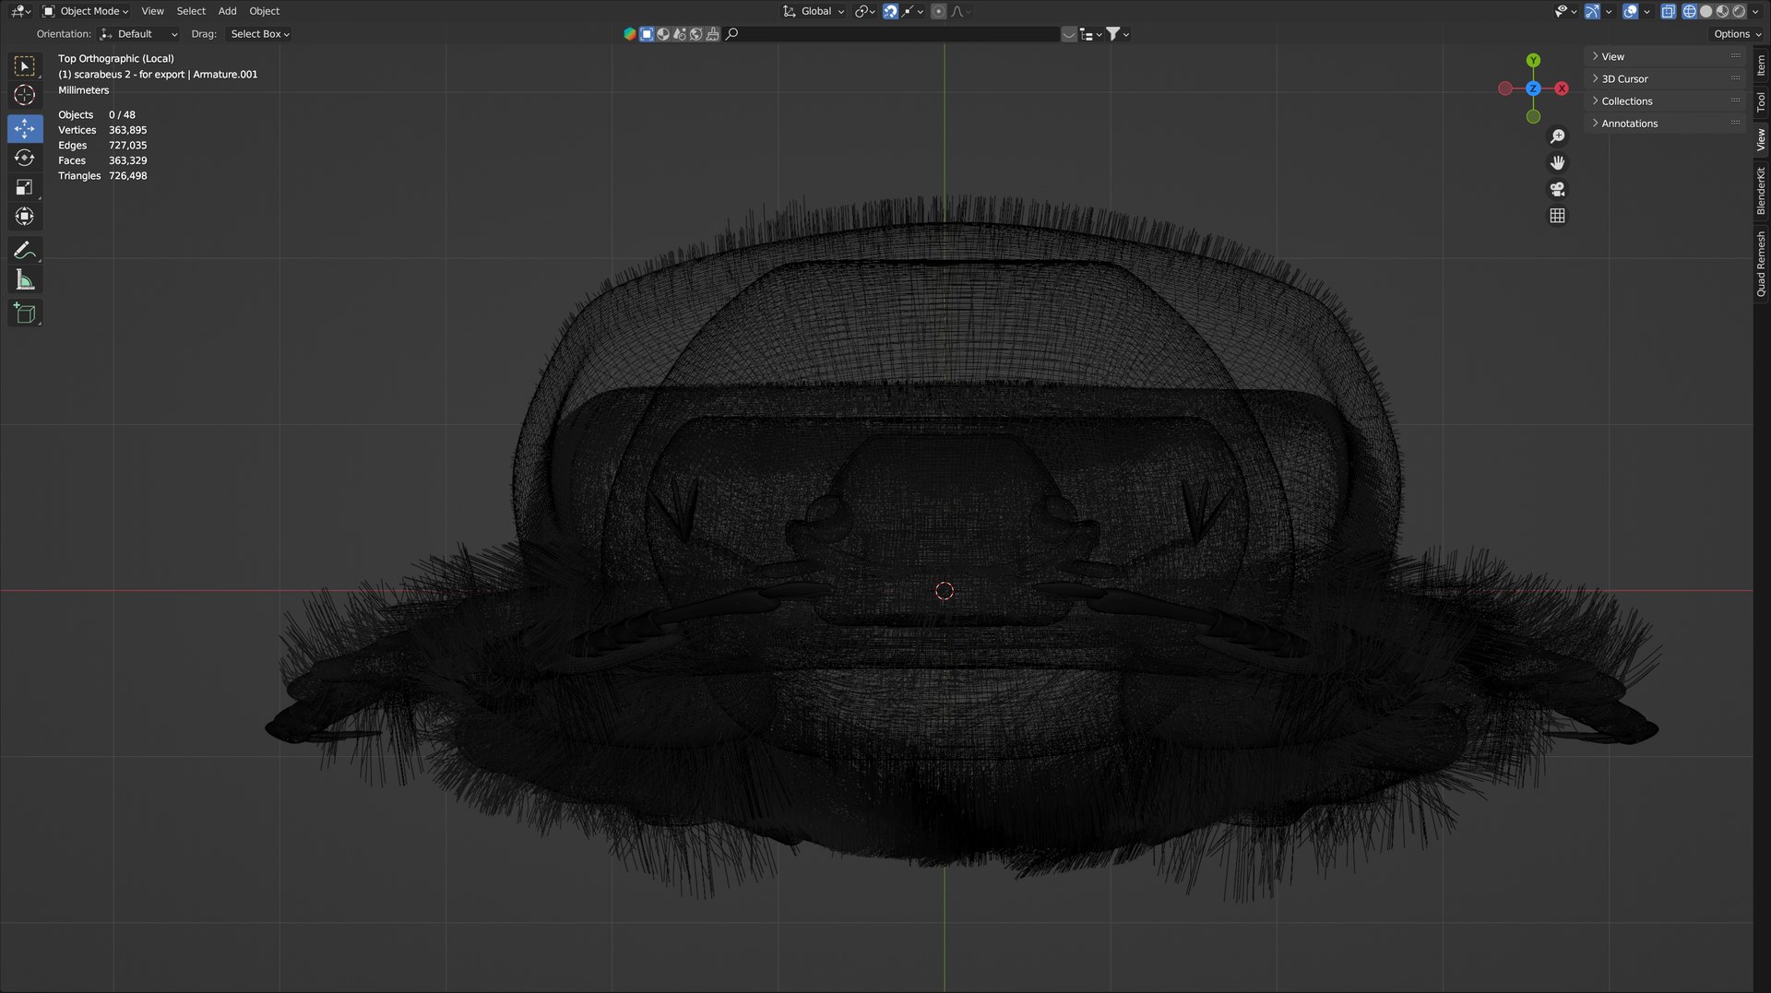This screenshot has width=1771, height=993.
Task: Select the Measure tool
Action: click(x=25, y=280)
